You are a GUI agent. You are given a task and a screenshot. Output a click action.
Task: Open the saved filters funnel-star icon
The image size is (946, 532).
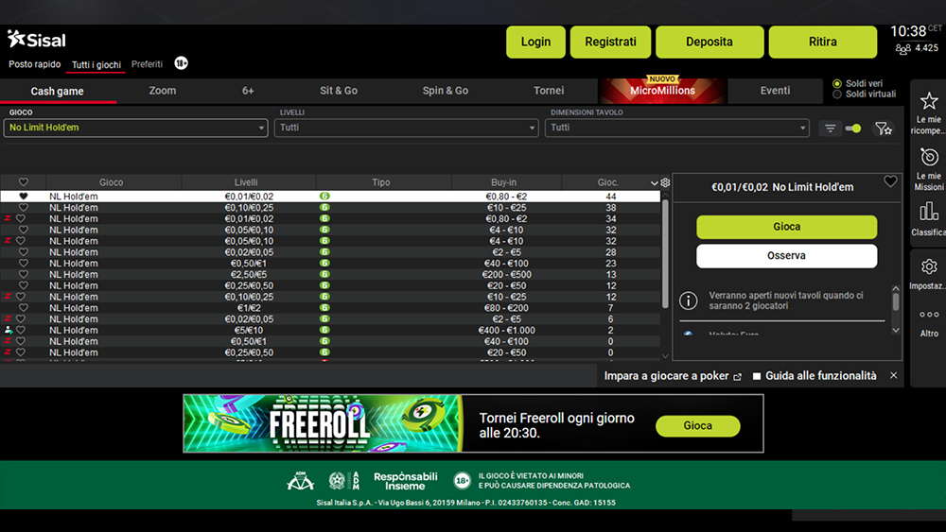pos(884,129)
